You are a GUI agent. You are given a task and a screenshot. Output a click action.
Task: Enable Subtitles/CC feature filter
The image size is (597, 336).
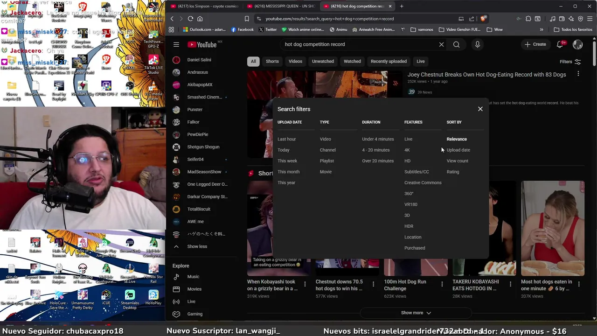point(417,172)
